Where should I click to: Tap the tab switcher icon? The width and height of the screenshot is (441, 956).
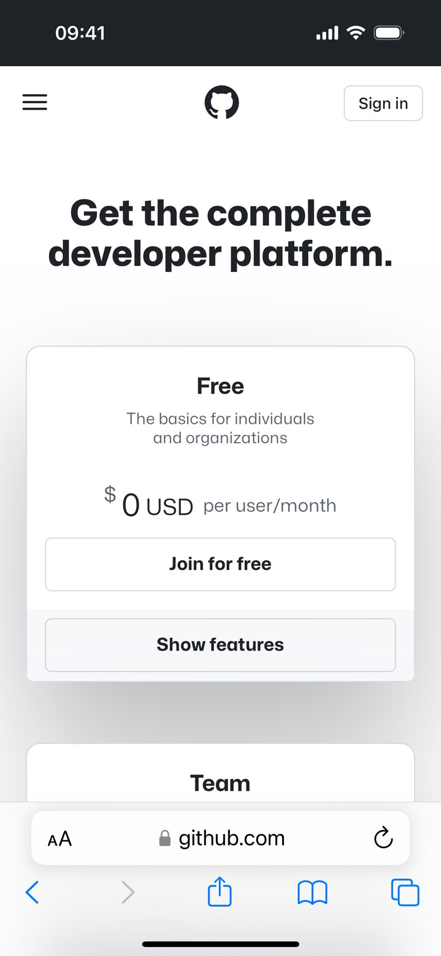click(x=405, y=892)
